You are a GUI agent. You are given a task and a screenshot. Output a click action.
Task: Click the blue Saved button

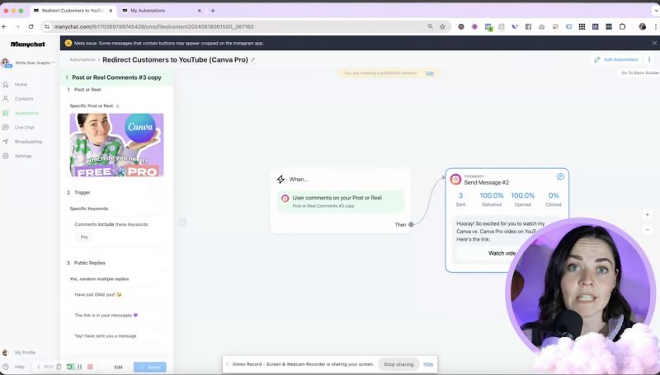point(150,367)
